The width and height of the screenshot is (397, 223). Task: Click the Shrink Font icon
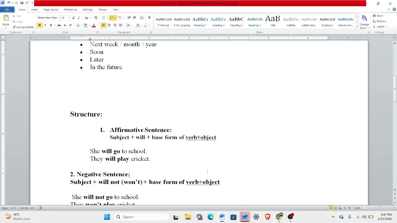79,18
